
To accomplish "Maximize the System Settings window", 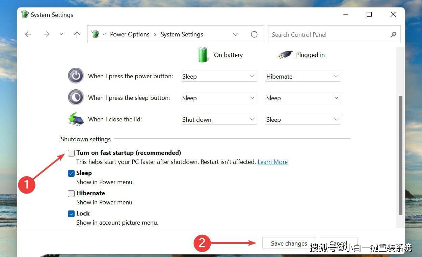I will 369,15.
